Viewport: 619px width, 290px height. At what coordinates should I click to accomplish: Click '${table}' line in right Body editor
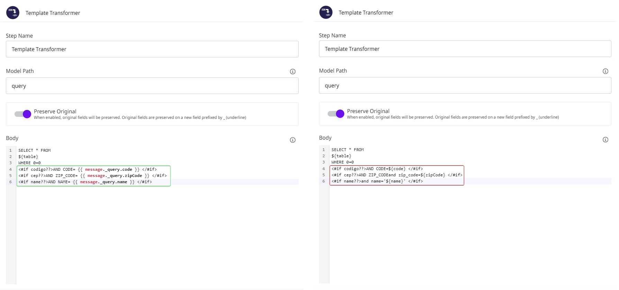[x=341, y=156]
